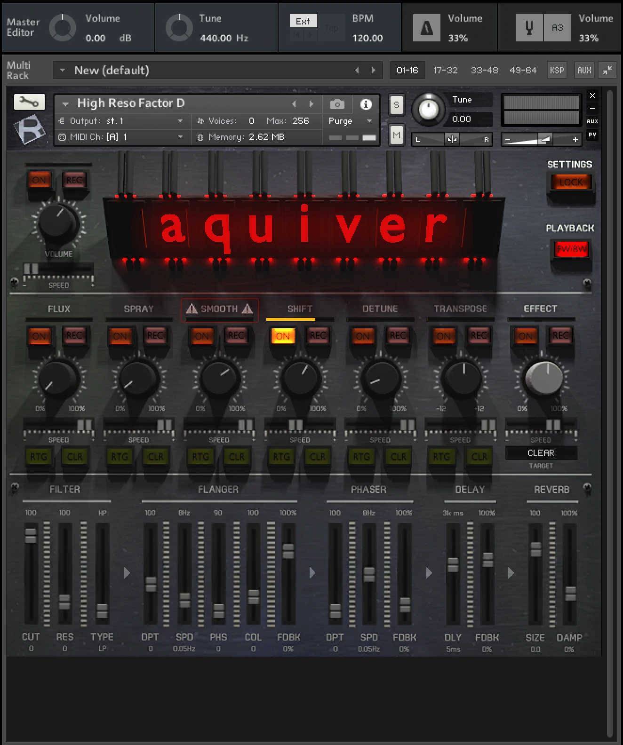Viewport: 623px width, 745px height.
Task: Turn off SHIFT ON button
Action: (282, 336)
